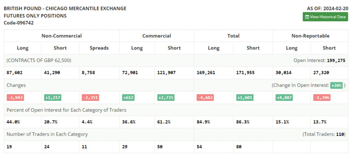Select the AS OF: 2024-02-20 date
The height and width of the screenshot is (154, 351).
[x=327, y=9]
